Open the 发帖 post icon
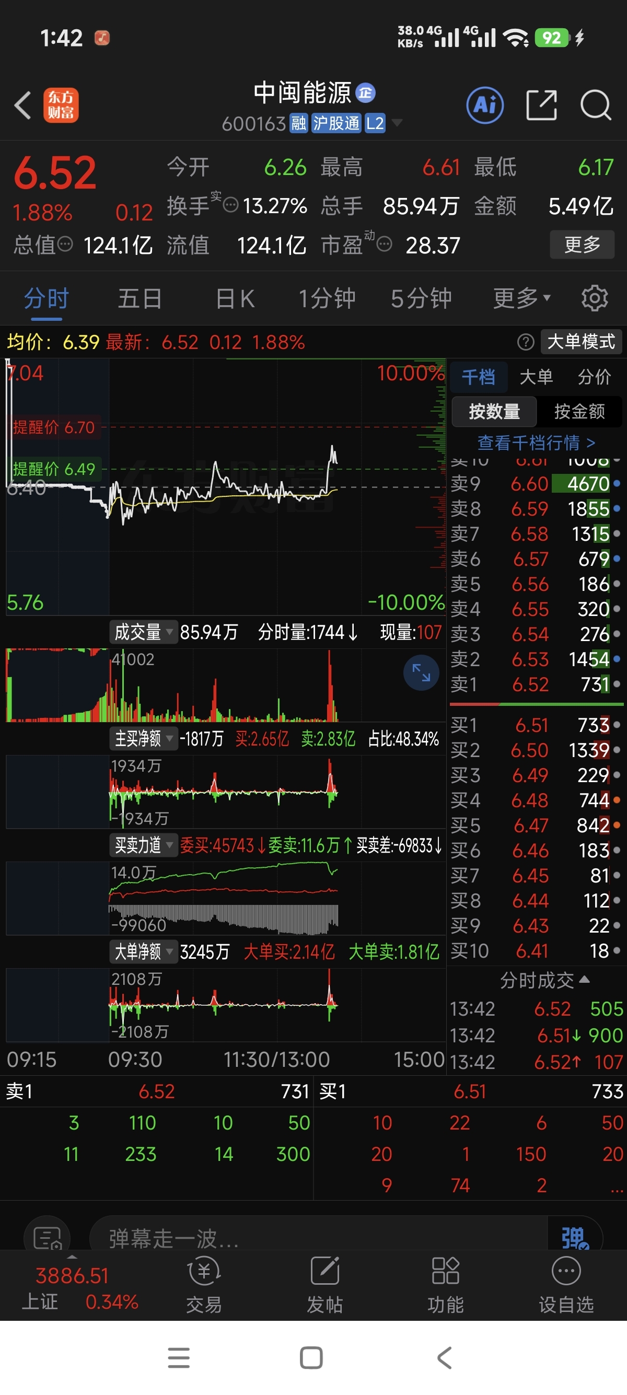Image resolution: width=627 pixels, height=1395 pixels. point(324,1285)
